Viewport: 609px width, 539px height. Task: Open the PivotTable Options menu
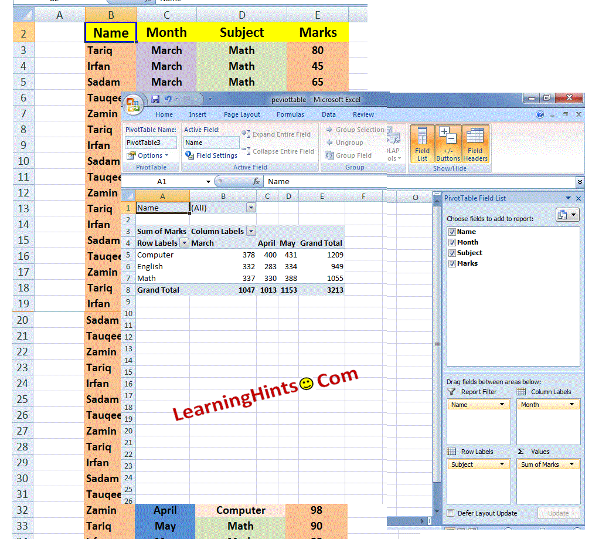coord(150,155)
